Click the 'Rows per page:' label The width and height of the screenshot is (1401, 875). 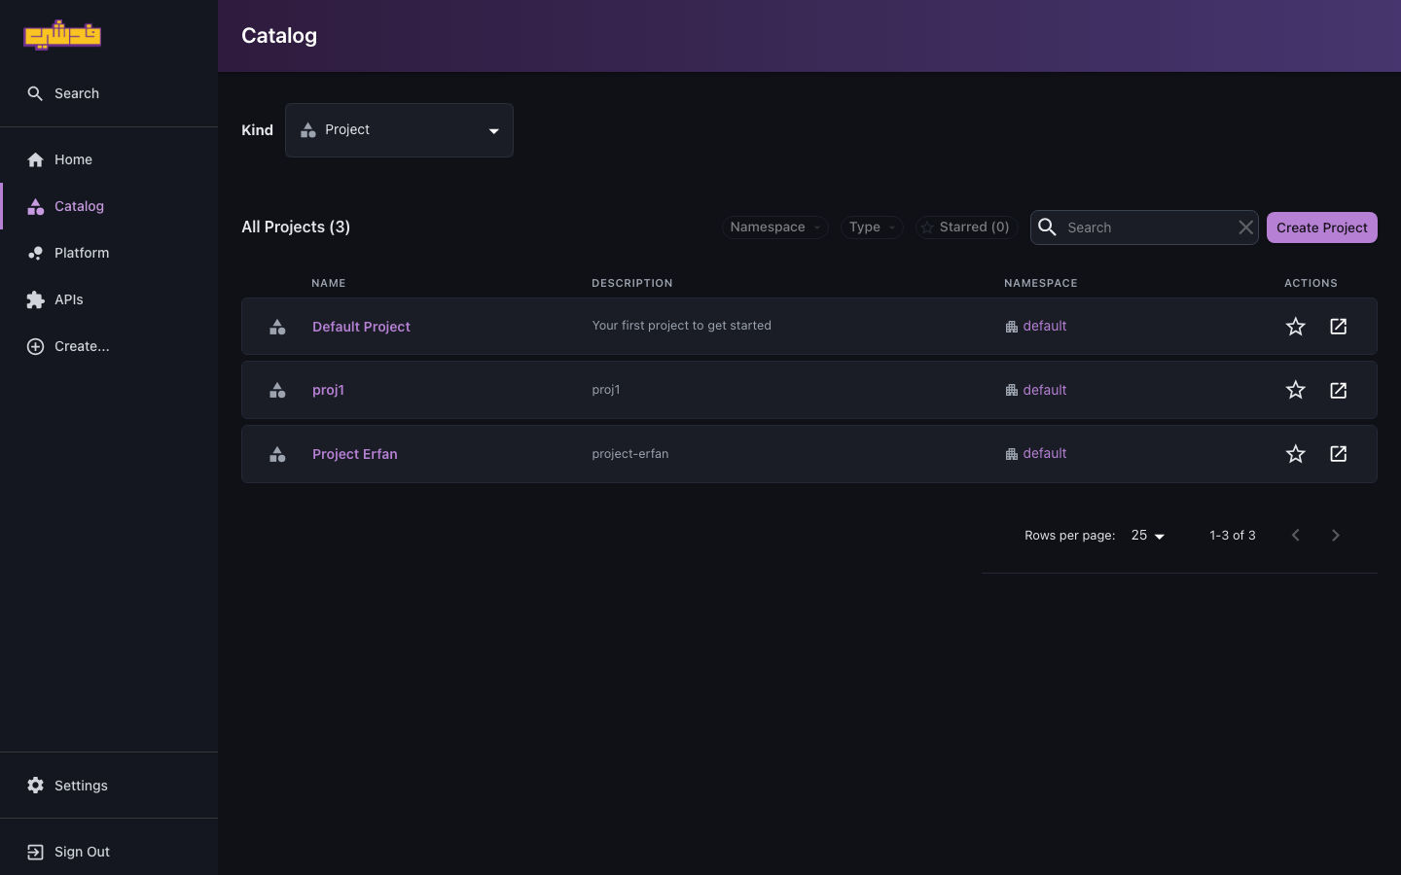tap(1069, 536)
